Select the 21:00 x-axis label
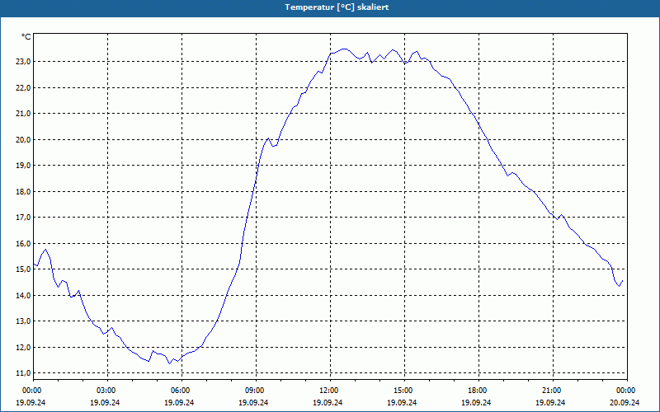The height and width of the screenshot is (412, 660). pos(552,391)
